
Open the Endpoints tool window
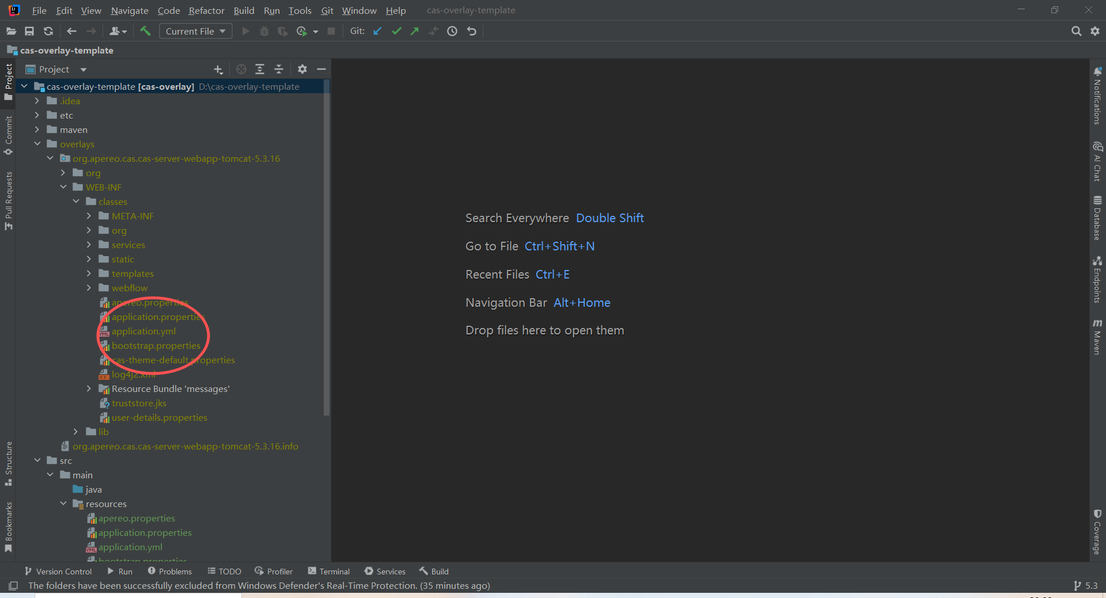1097,279
